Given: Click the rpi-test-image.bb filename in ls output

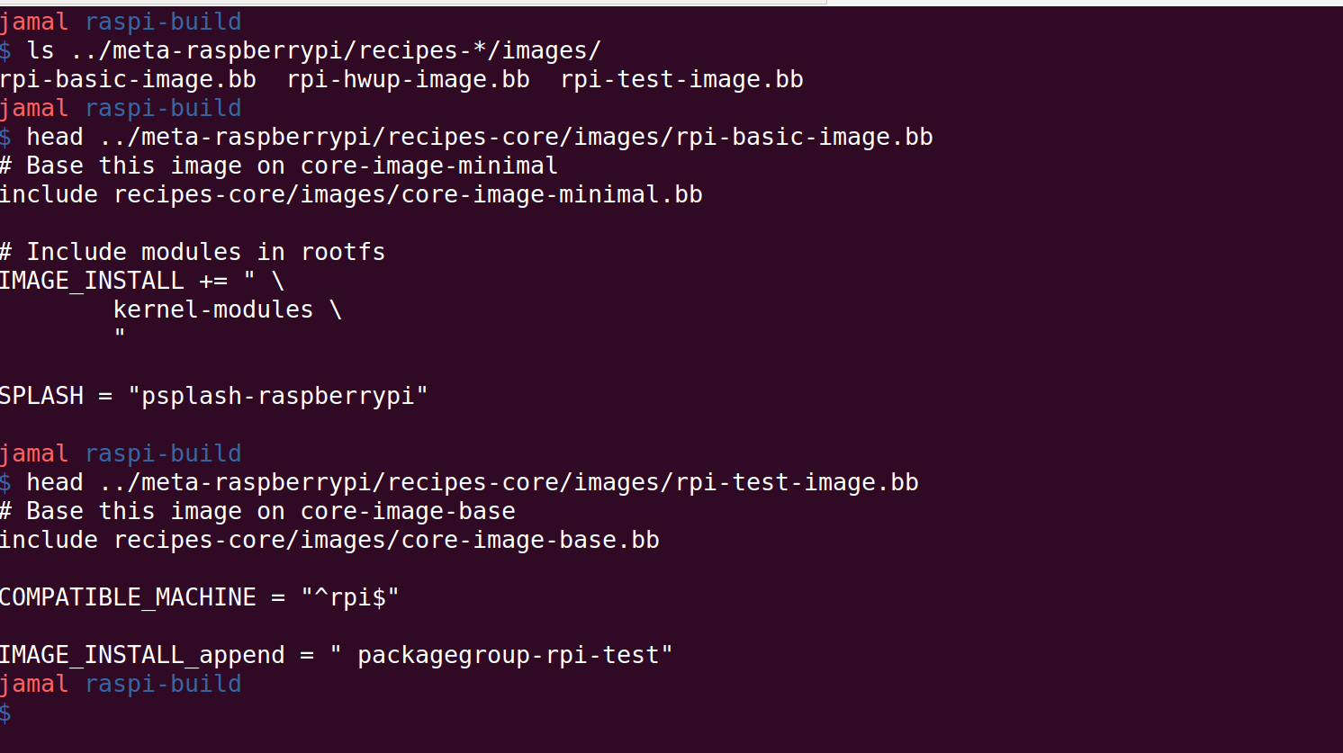Looking at the screenshot, I should [681, 79].
